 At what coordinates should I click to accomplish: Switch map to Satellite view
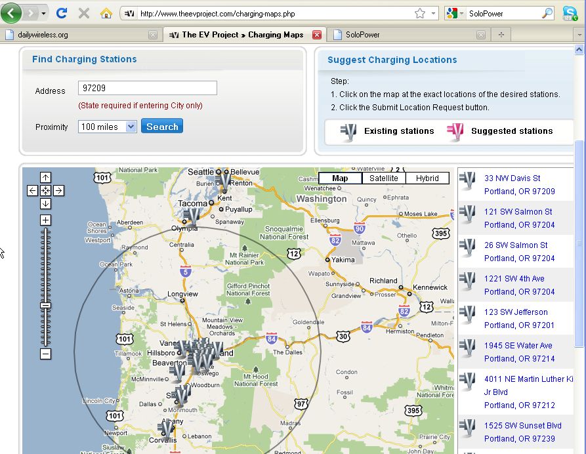click(383, 178)
